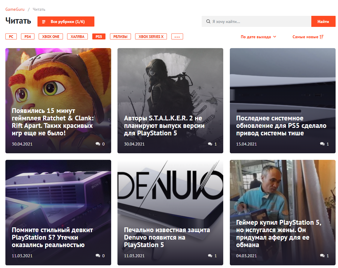Open comments icon on девкит PlayStation 5 card
The image size is (338, 268).
[98, 255]
